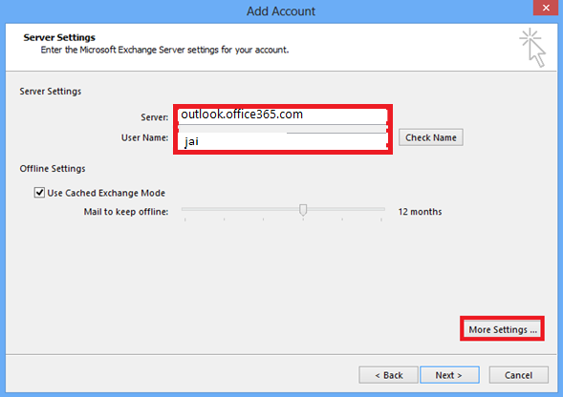
Task: Proceed with the Next button
Action: (449, 375)
